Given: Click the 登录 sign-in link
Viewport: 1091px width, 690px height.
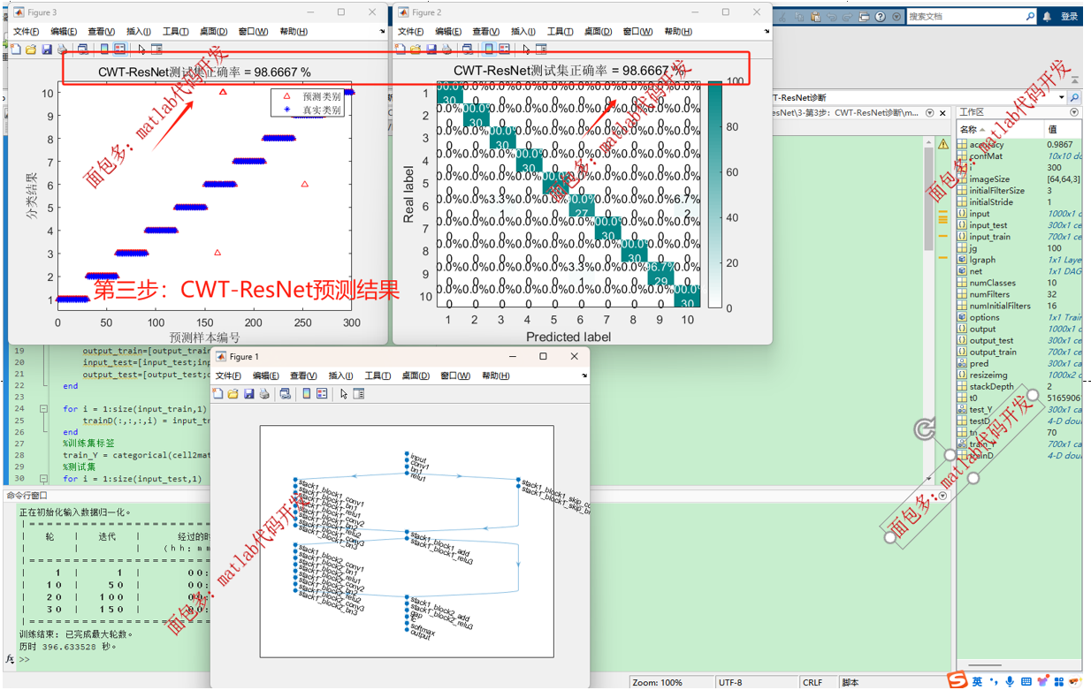Looking at the screenshot, I should 1069,16.
